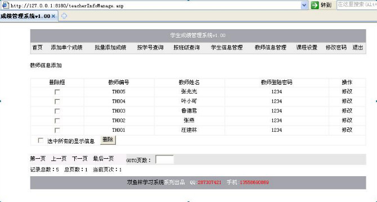Viewport: 377px width, 202px height.
Task: Go to 下一页
Action: [80, 158]
